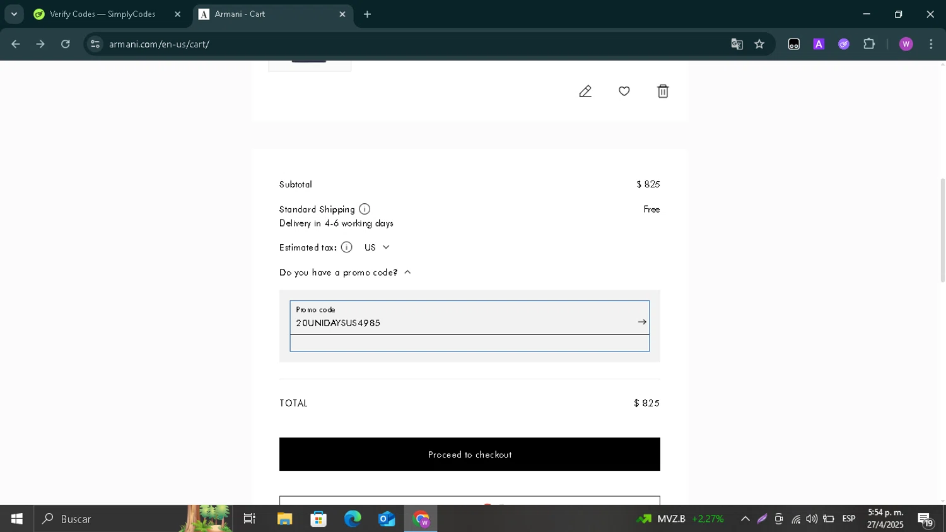Bookmark this page with the star

[759, 44]
